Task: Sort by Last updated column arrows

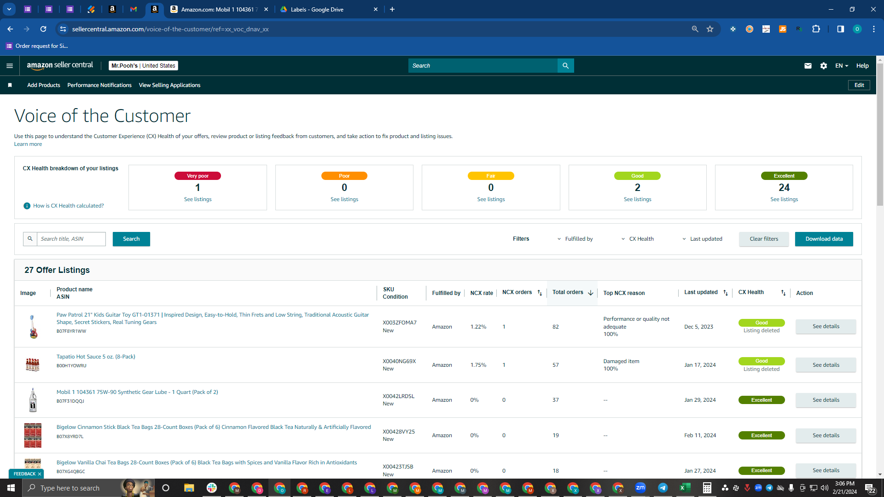Action: coord(726,293)
